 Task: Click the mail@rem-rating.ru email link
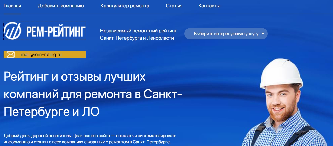tap(41, 54)
